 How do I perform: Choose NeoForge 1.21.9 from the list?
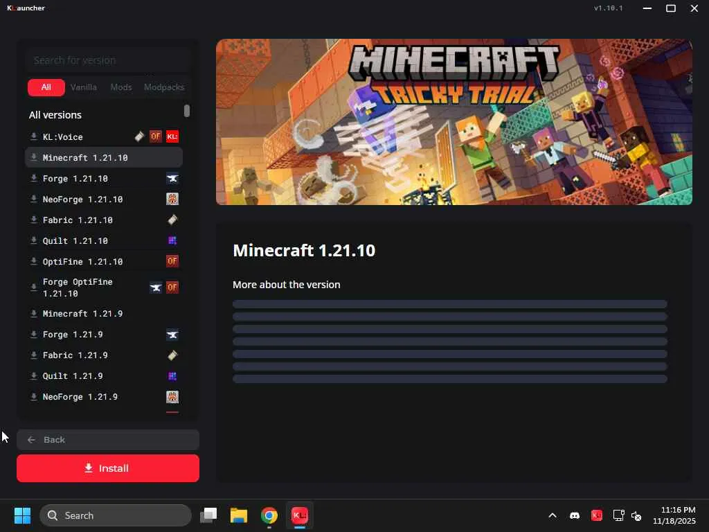104,397
